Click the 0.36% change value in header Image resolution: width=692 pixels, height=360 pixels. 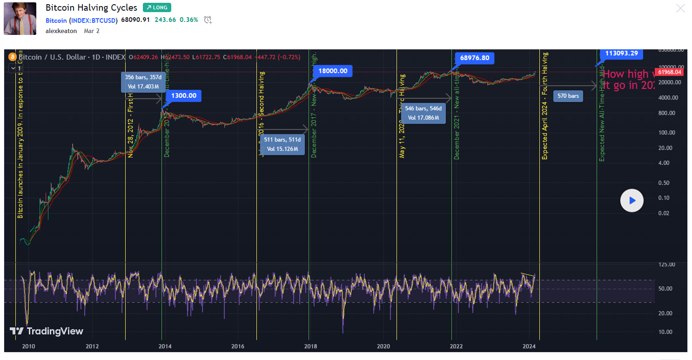tap(189, 20)
